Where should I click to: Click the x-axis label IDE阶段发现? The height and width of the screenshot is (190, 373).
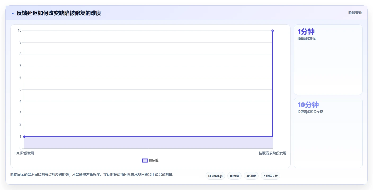pos(24,153)
